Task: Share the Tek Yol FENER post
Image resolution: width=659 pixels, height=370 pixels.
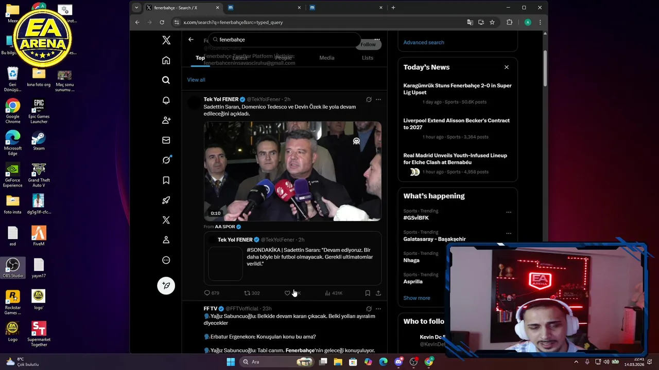Action: point(378,293)
